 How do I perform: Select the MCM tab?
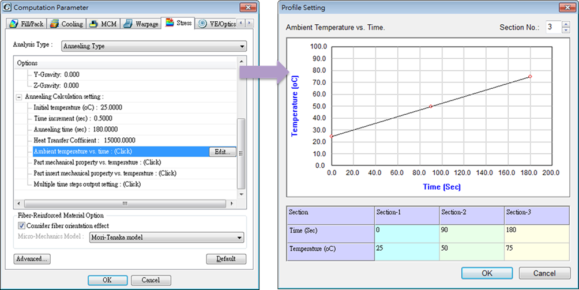(103, 24)
